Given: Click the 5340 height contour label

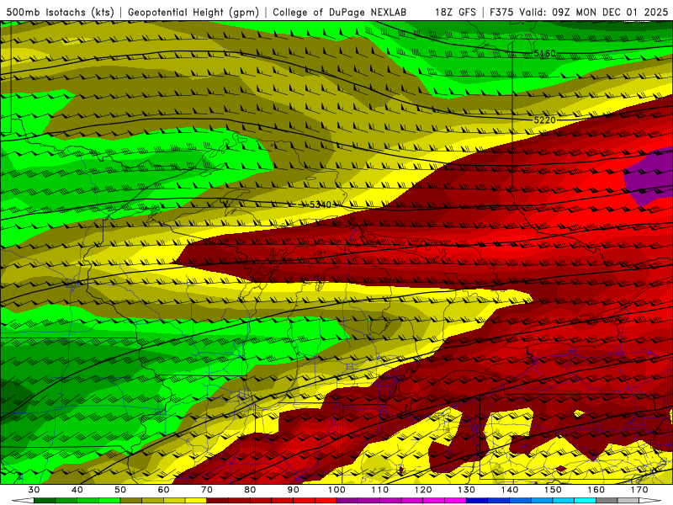Looking at the screenshot, I should (x=321, y=205).
